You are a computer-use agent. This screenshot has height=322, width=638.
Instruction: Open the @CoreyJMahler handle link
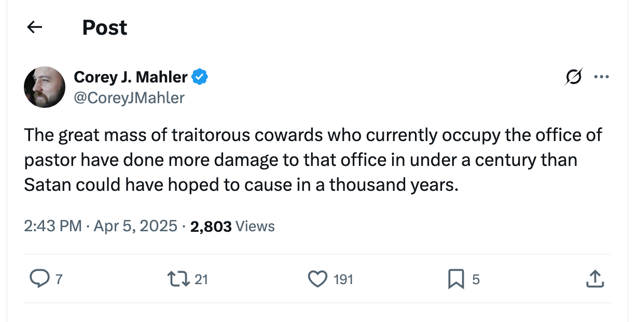tap(129, 97)
